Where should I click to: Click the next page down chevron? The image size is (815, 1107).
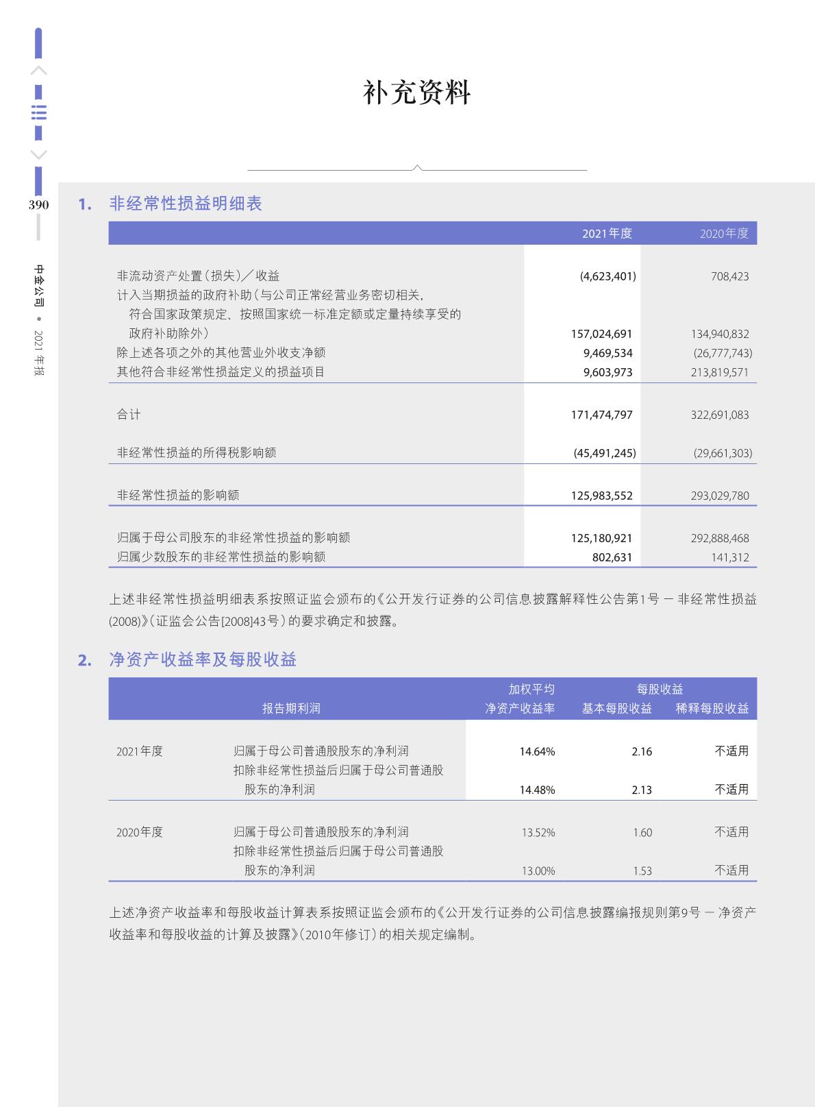pyautogui.click(x=39, y=155)
